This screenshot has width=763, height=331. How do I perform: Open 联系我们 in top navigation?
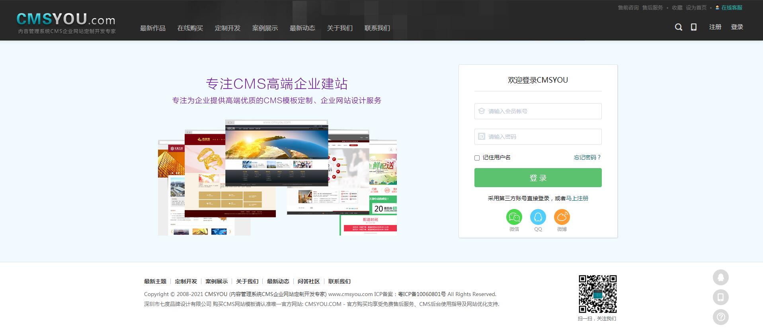coord(377,28)
